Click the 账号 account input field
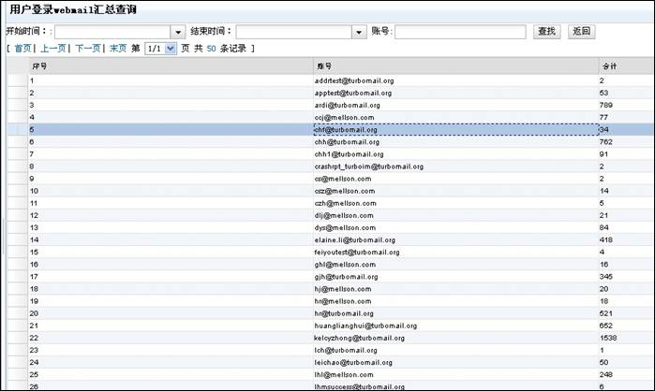 pyautogui.click(x=460, y=32)
